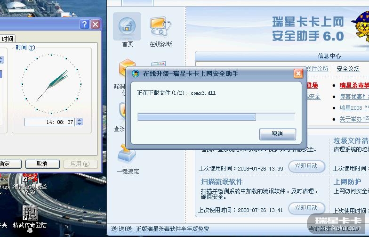The height and width of the screenshot is (237, 369).
Task: Click the analog clock face
Action: [x=52, y=84]
